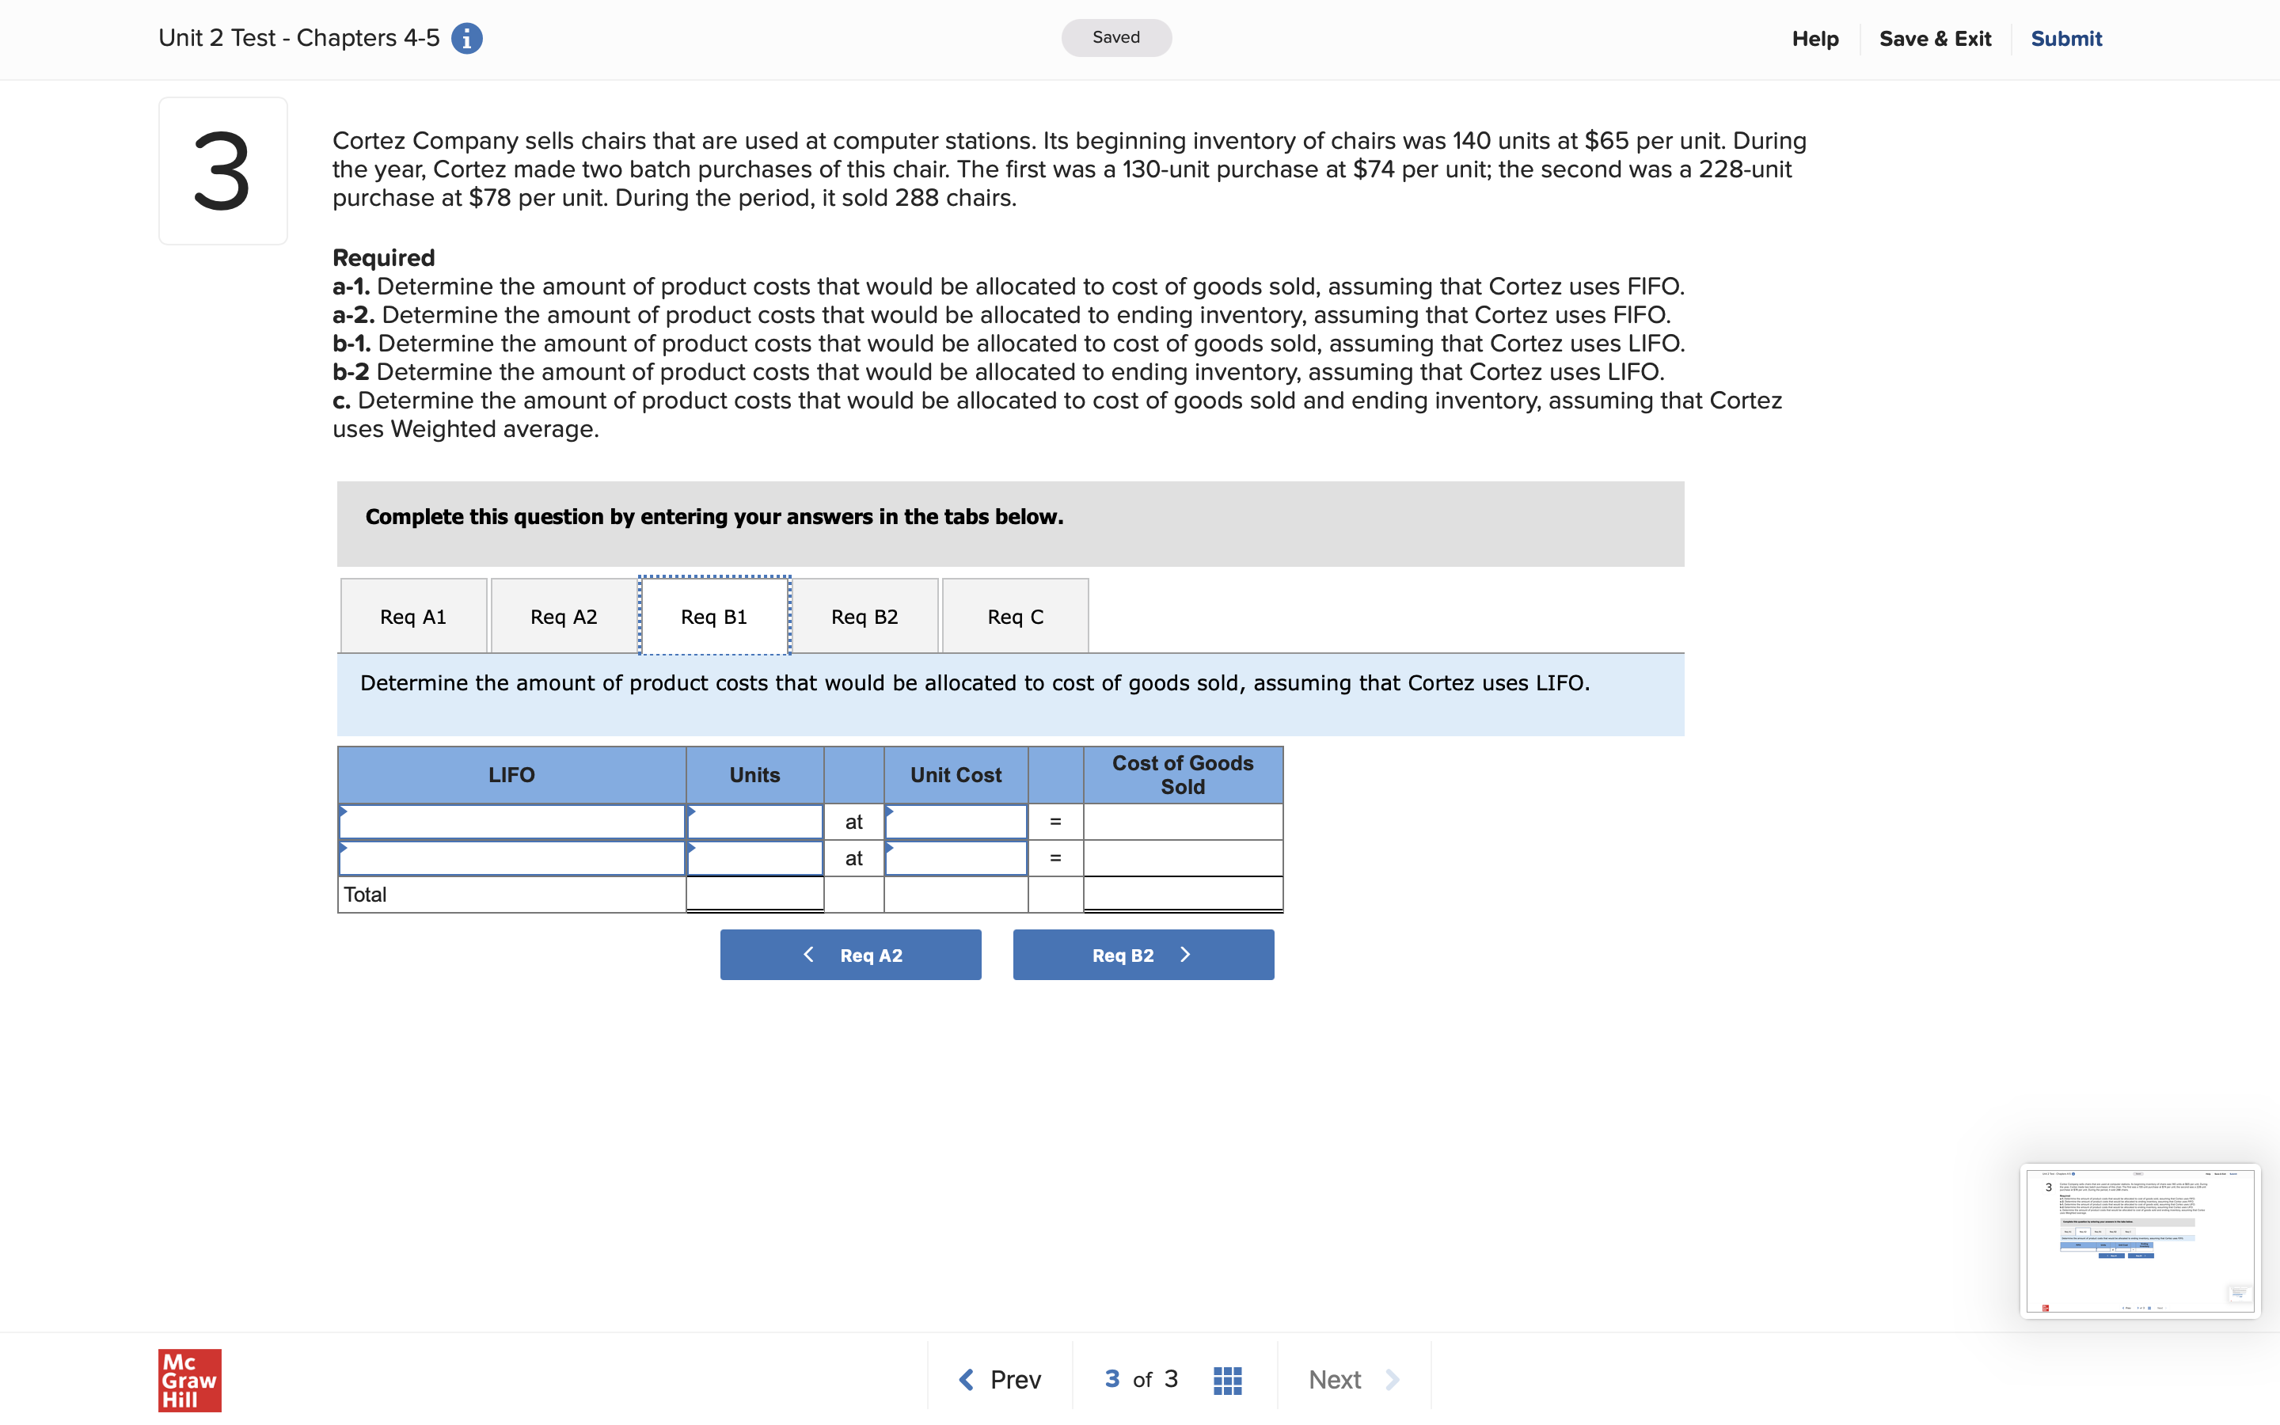2280x1425 pixels.
Task: Open second row LIFO description dropdown
Action: [511, 859]
